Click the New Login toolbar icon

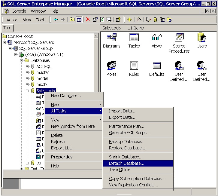pos(162,20)
